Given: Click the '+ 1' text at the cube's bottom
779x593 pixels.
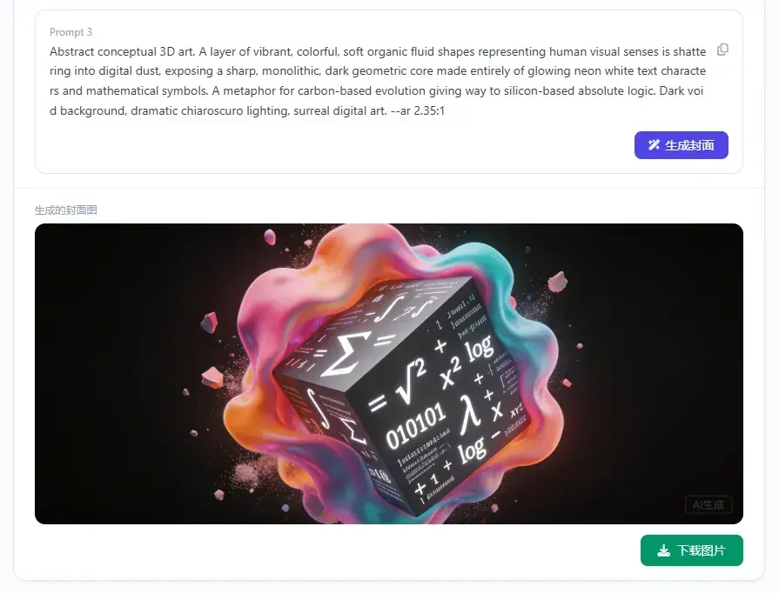Looking at the screenshot, I should tap(427, 483).
